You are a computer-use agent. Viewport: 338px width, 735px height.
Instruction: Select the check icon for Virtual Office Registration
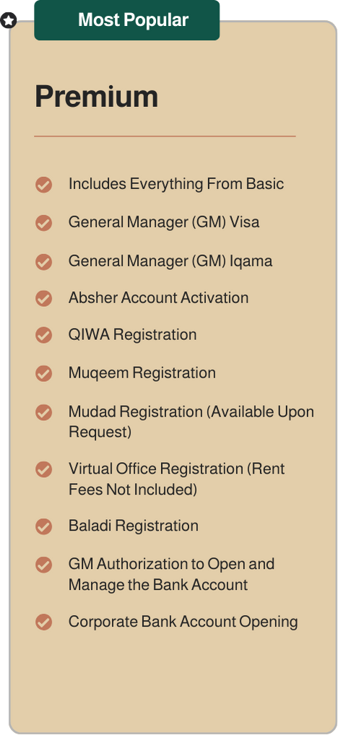coord(43,469)
